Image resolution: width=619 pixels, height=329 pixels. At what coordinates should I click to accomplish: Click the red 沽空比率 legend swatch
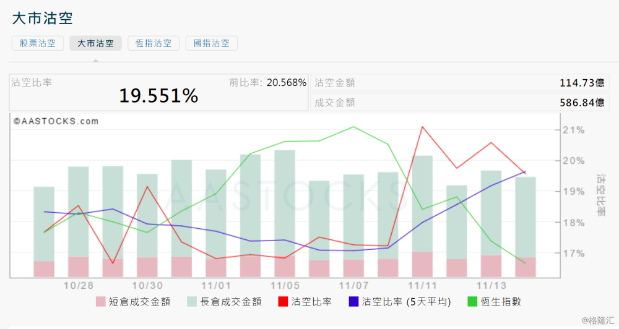[283, 302]
